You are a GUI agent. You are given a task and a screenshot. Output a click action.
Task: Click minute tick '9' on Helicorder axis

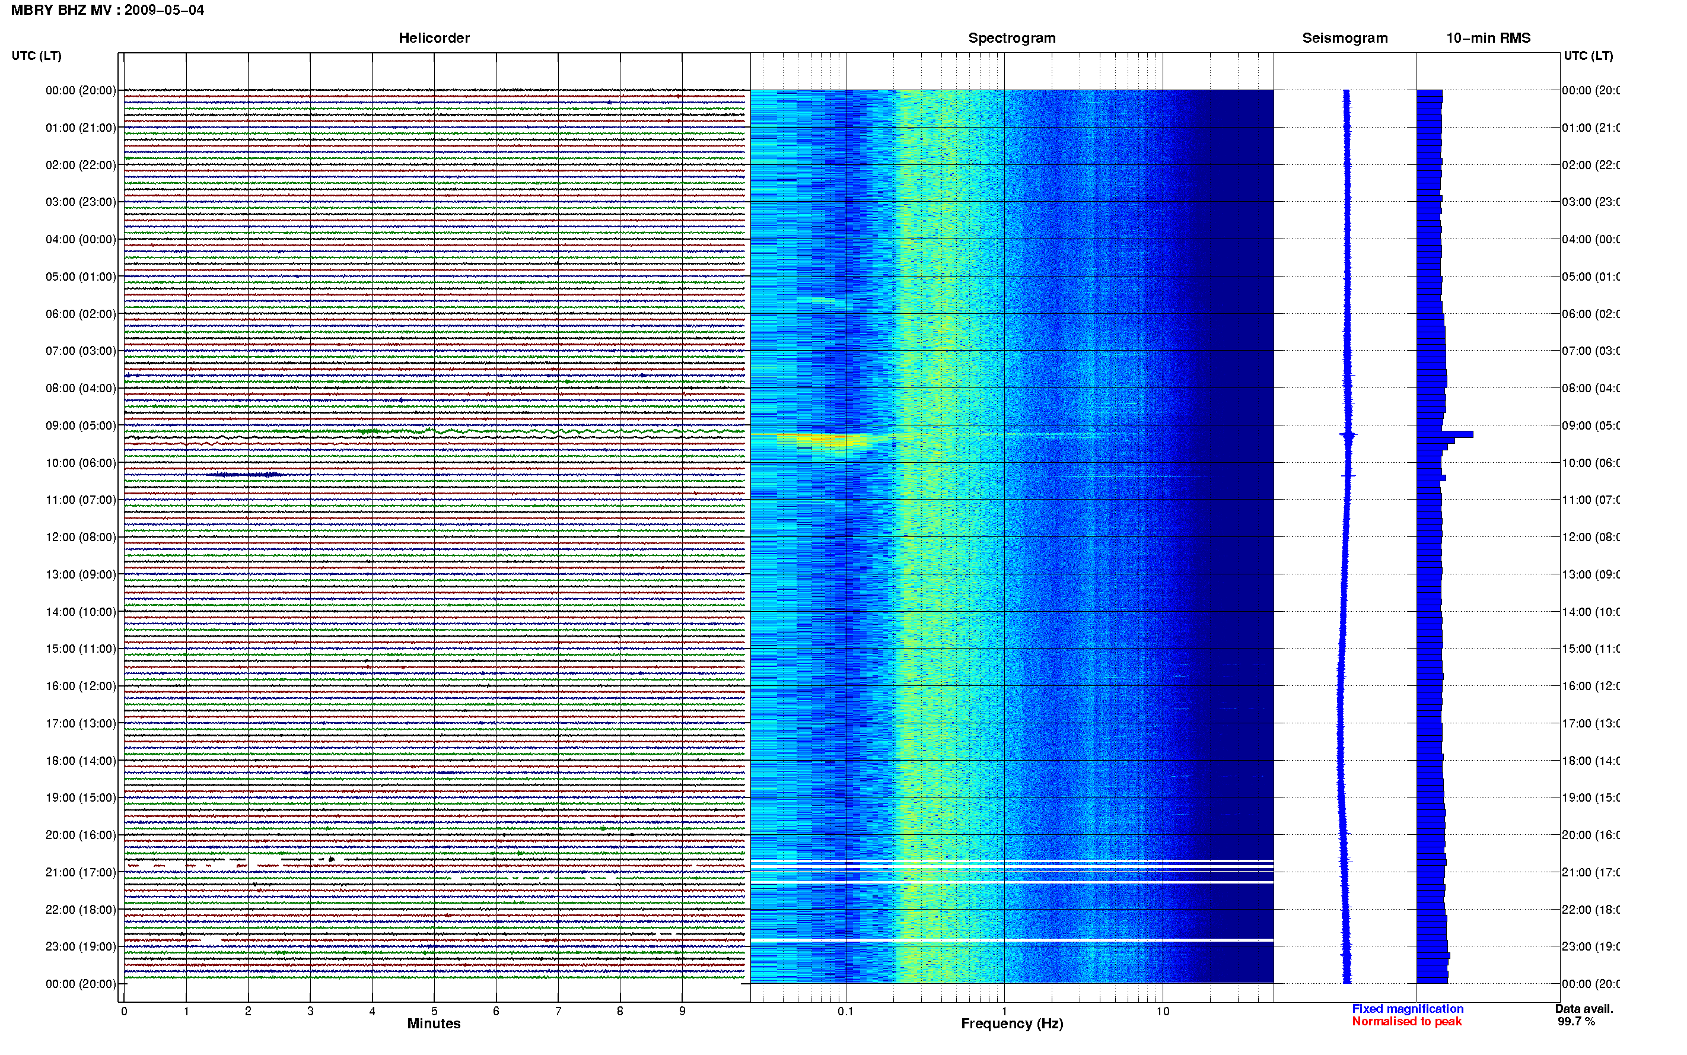(x=682, y=1011)
